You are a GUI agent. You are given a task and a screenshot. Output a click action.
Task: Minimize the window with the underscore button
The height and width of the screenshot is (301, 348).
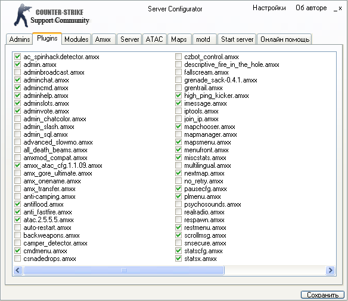point(335,9)
